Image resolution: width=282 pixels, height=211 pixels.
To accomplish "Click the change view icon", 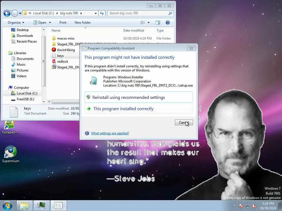I will (x=142, y=23).
